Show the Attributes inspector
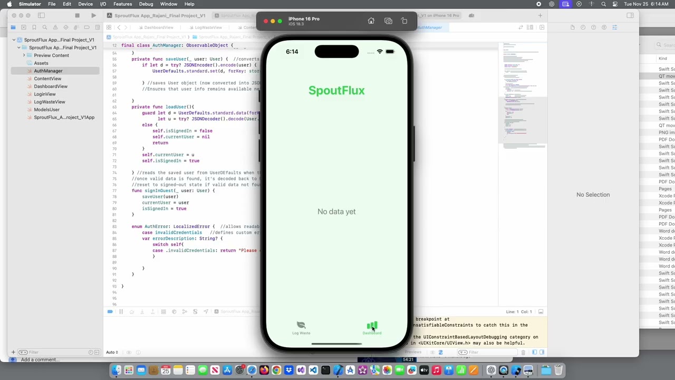The image size is (675, 380). click(x=614, y=27)
